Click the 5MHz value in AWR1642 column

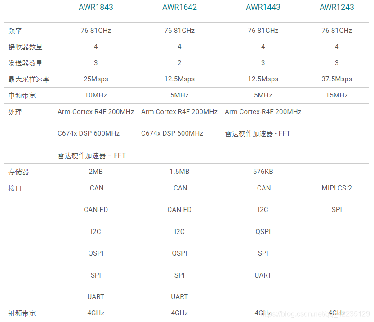[x=179, y=95]
